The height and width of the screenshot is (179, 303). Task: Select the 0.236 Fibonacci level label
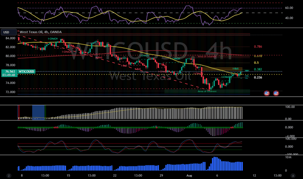point(258,77)
